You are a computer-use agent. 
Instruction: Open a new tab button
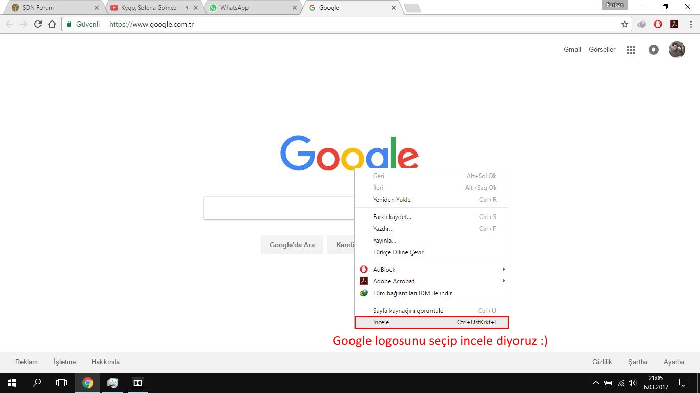pyautogui.click(x=413, y=8)
